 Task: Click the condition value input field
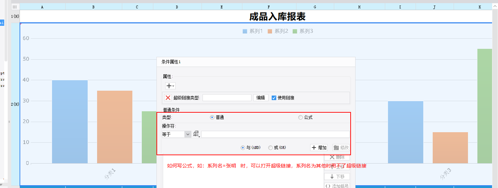(x=275, y=134)
